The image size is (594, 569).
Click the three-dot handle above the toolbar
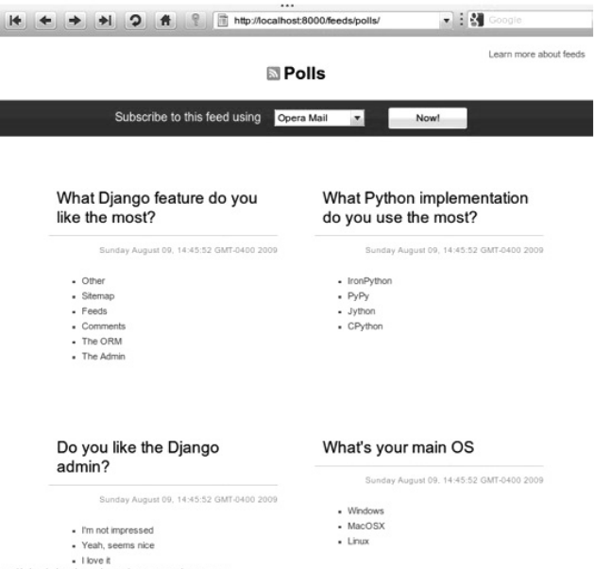tap(287, 6)
